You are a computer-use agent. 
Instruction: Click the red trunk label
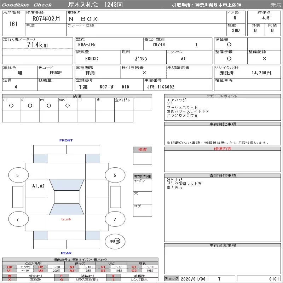[x=66, y=219]
